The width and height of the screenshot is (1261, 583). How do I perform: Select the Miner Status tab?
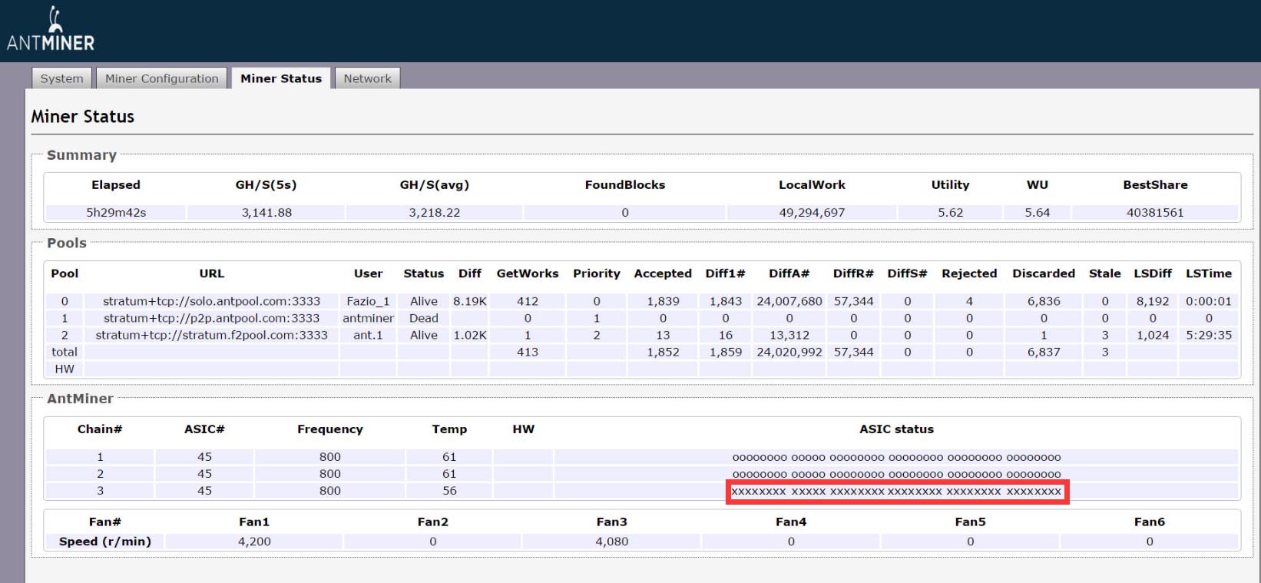(281, 78)
